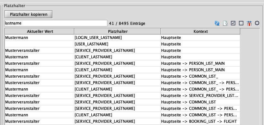Select Musterveranstalter in the third table row
264x125 pixels.
pyautogui.click(x=23, y=51)
